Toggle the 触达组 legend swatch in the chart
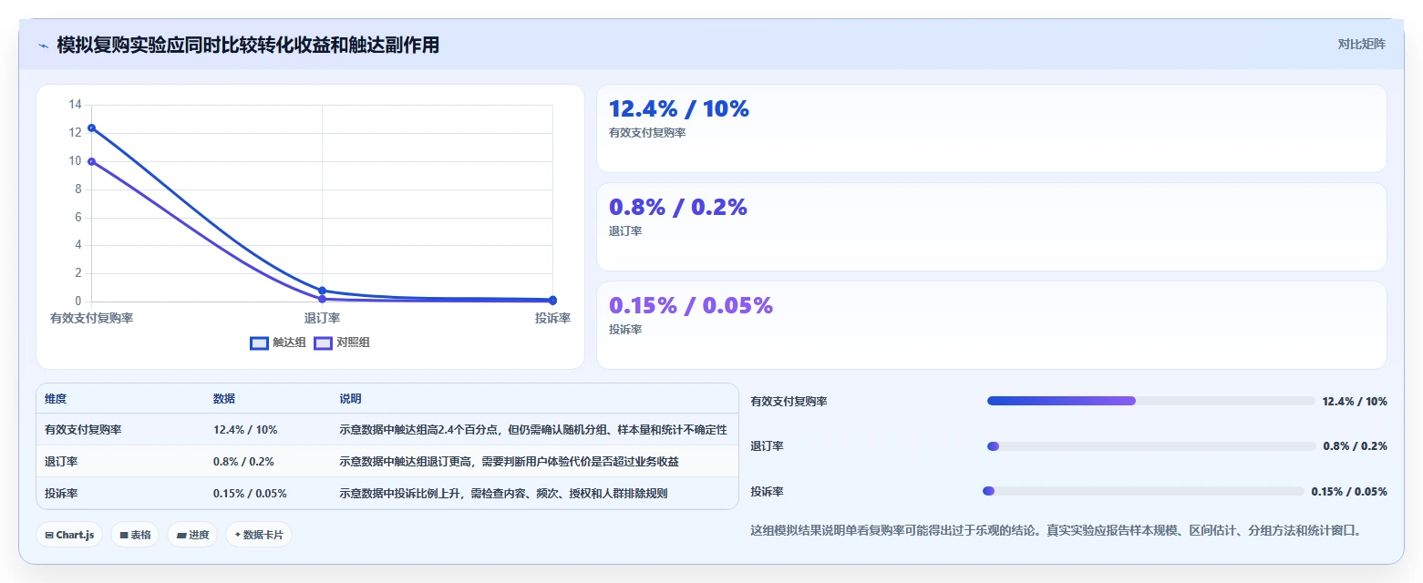 click(259, 343)
